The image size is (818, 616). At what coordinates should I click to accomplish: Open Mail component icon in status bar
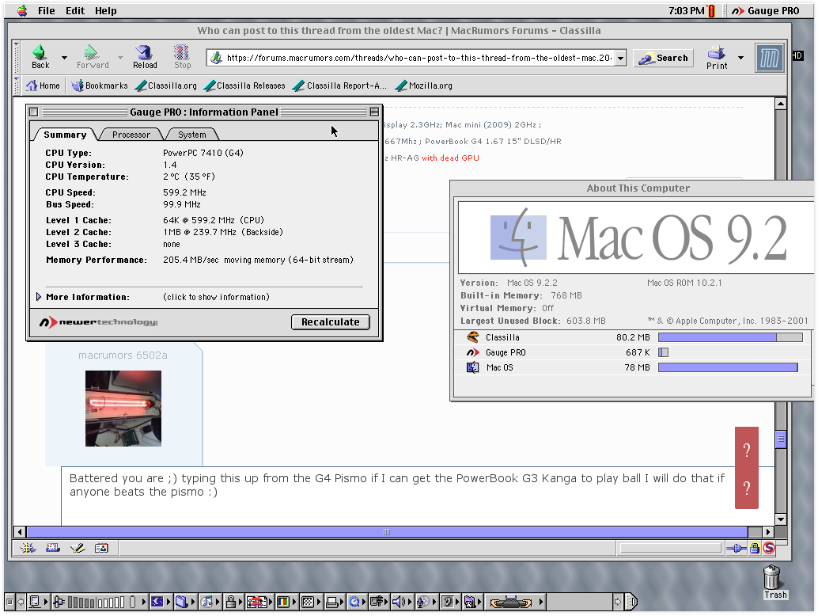coord(53,548)
